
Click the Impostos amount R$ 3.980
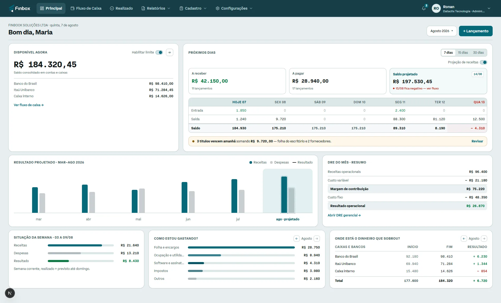click(x=312, y=271)
